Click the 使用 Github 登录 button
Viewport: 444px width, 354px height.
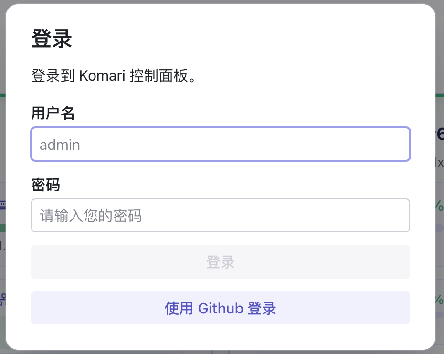[221, 308]
